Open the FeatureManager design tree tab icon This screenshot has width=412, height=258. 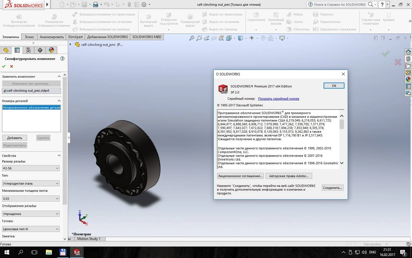pos(6,50)
